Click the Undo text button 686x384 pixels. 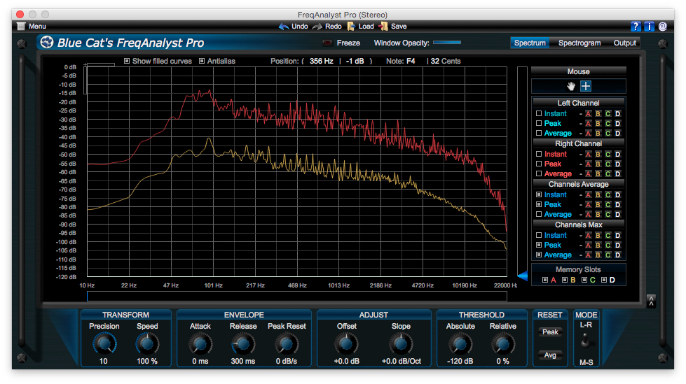point(300,26)
